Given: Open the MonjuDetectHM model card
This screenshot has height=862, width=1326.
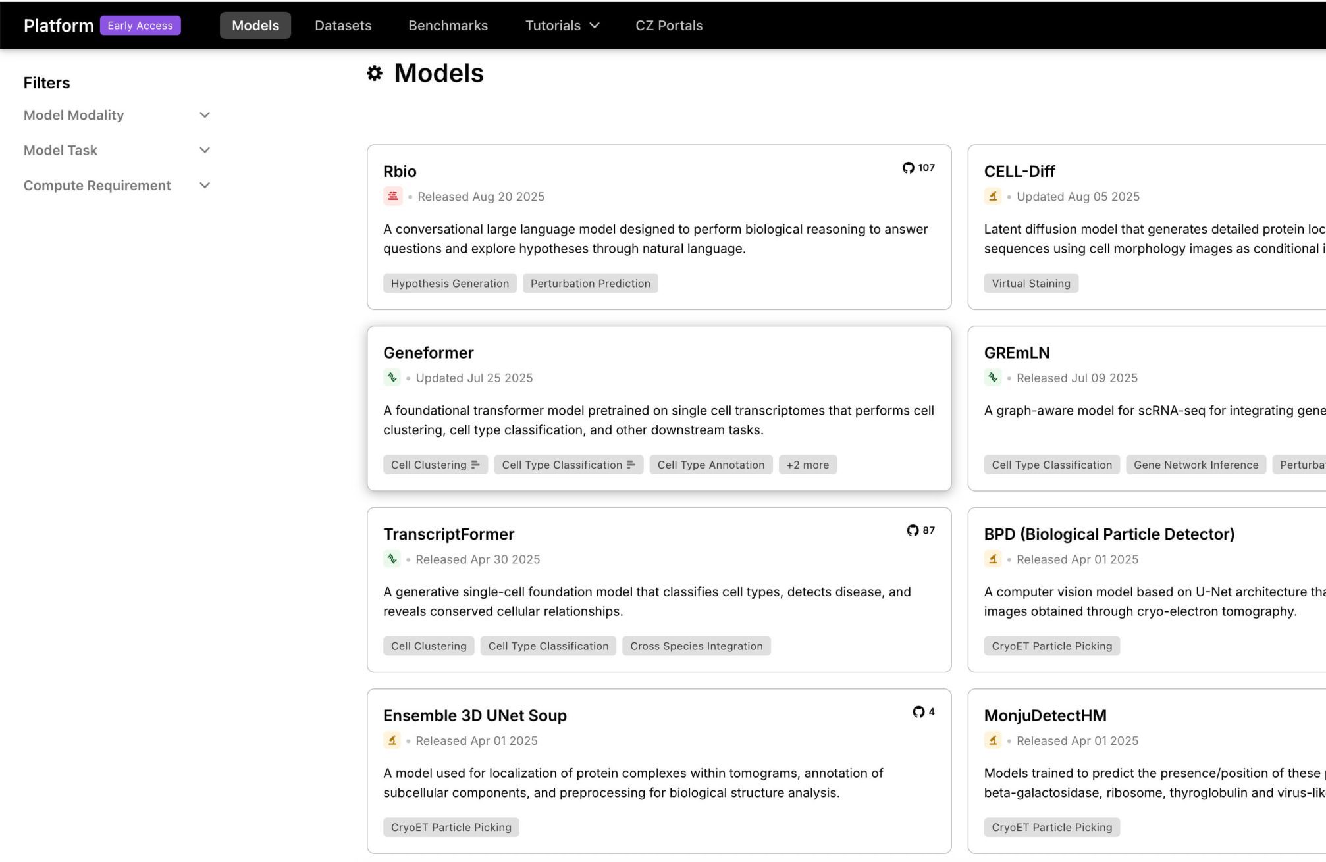Looking at the screenshot, I should coord(1044,715).
